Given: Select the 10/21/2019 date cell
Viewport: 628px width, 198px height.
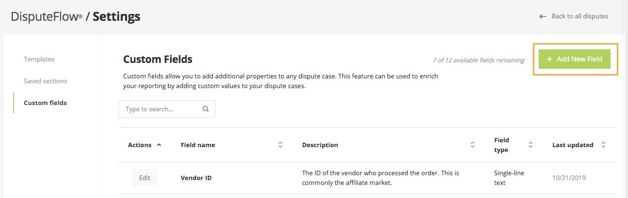Looking at the screenshot, I should pos(569,178).
